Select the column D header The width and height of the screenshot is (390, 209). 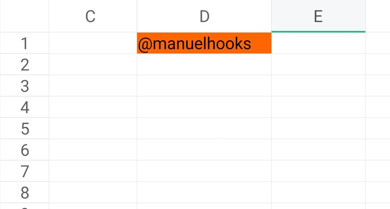click(x=204, y=16)
